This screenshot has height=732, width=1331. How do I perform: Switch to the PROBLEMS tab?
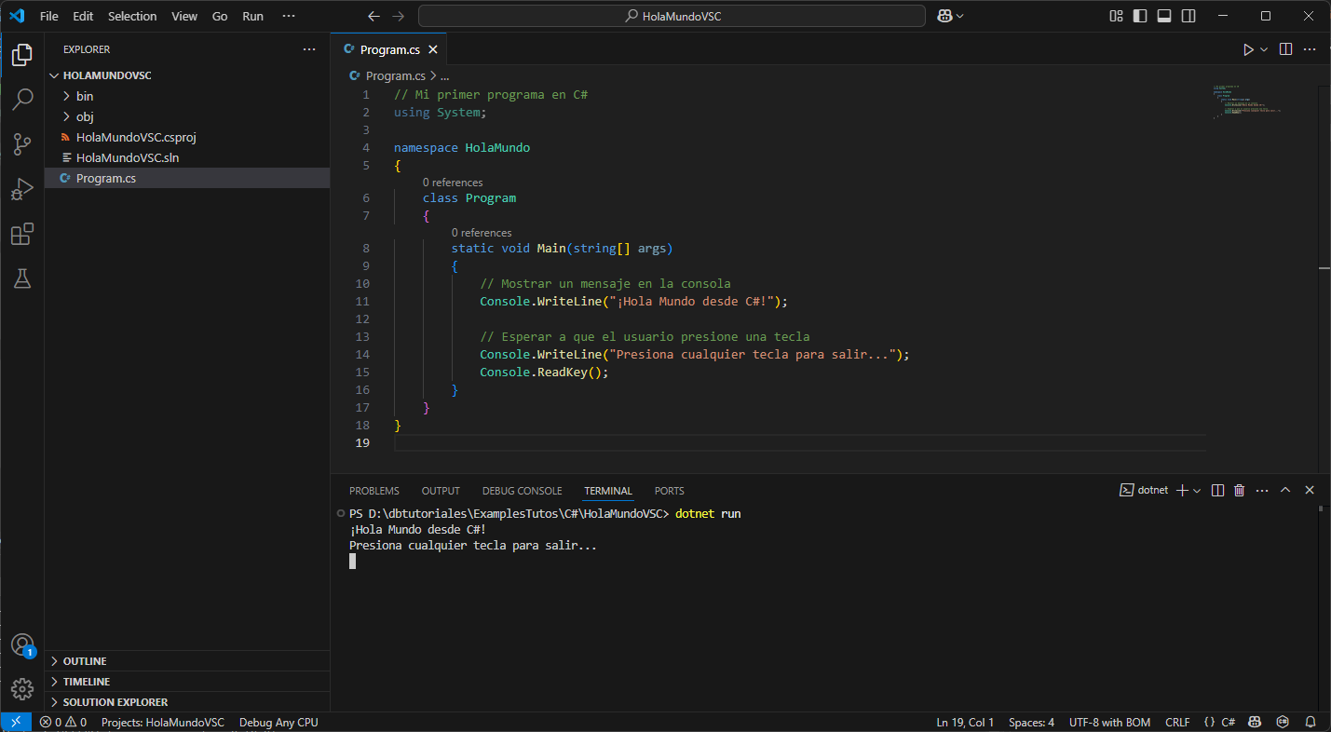click(x=373, y=491)
